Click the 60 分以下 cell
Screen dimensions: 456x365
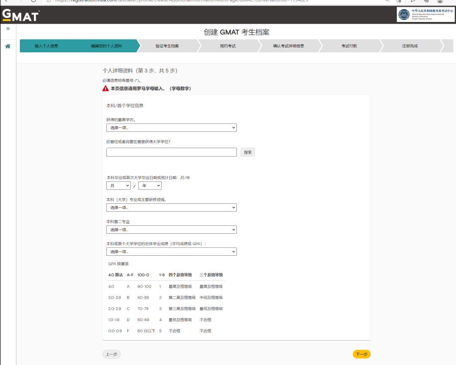[x=147, y=331]
